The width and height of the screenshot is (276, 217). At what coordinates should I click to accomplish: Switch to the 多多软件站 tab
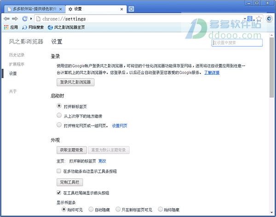click(33, 9)
